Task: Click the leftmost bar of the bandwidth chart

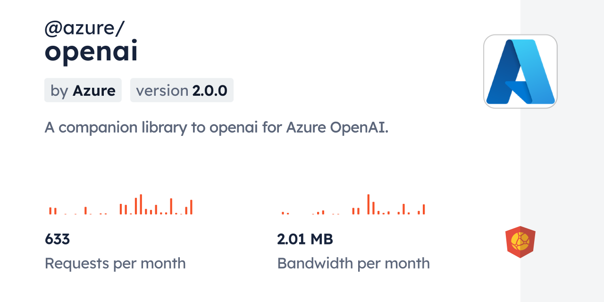Action: click(283, 213)
